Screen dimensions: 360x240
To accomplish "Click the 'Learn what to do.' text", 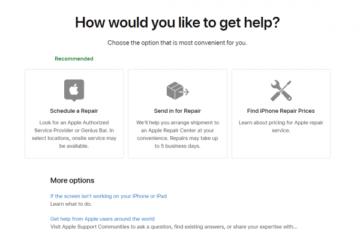I will tap(71, 204).
